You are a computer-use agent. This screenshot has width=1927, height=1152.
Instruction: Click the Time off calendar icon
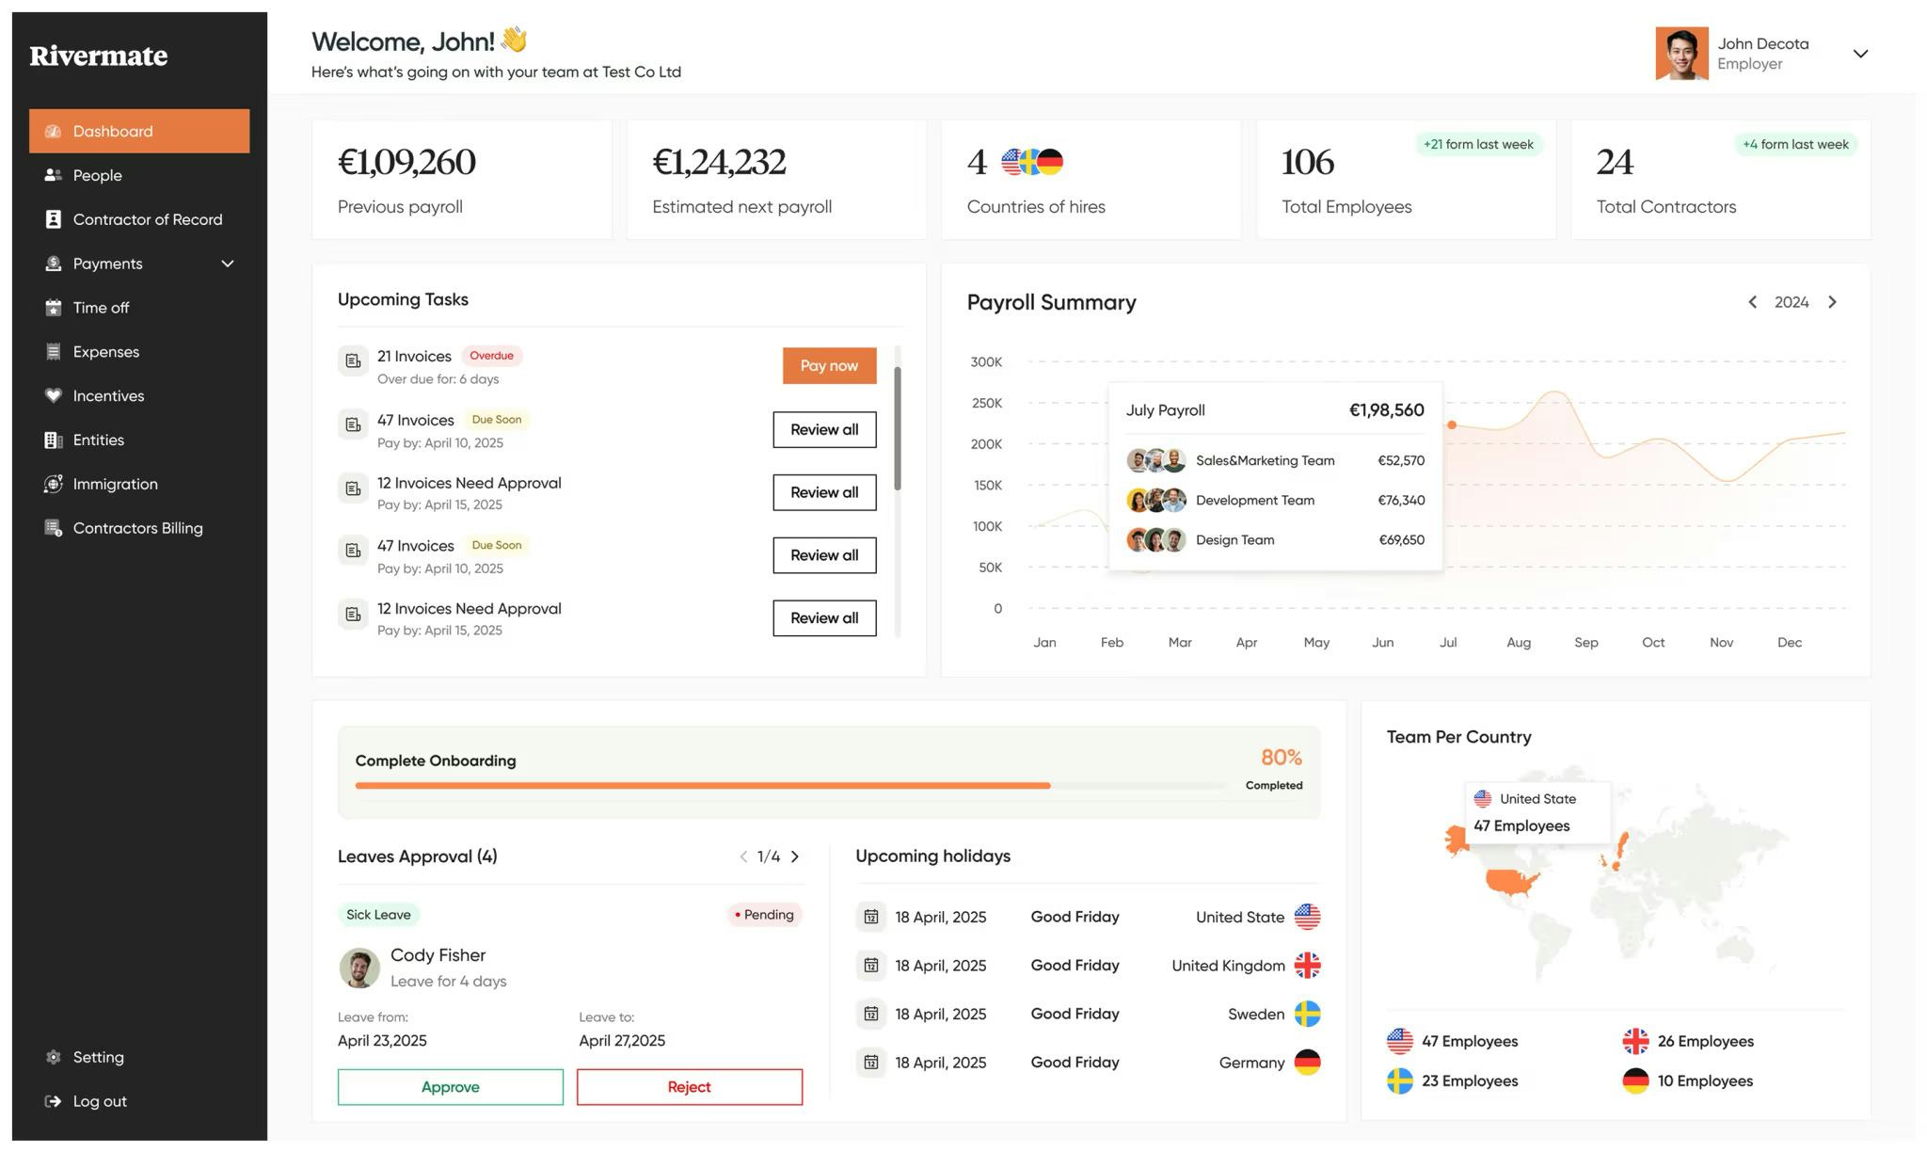click(54, 308)
